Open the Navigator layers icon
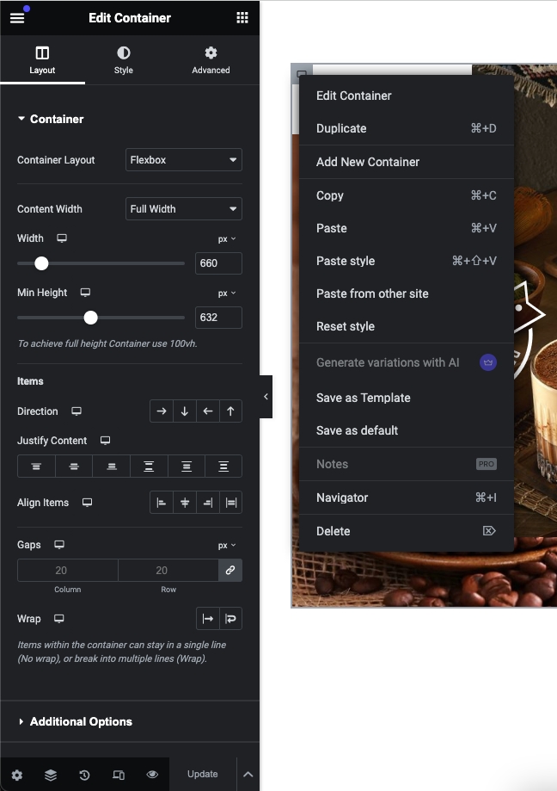Viewport: 557px width, 791px height. click(x=51, y=774)
